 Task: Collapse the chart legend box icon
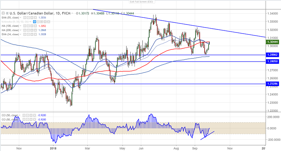[x=3, y=13]
